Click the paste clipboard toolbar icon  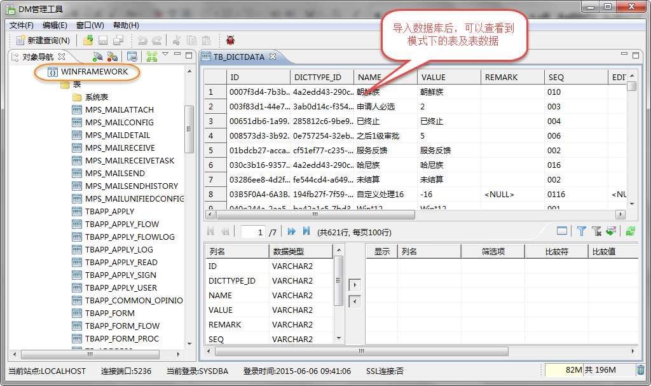[207, 40]
